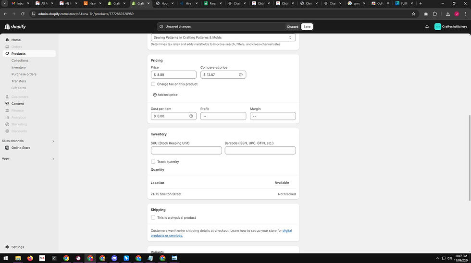Discard the unsaved changes

tap(293, 27)
